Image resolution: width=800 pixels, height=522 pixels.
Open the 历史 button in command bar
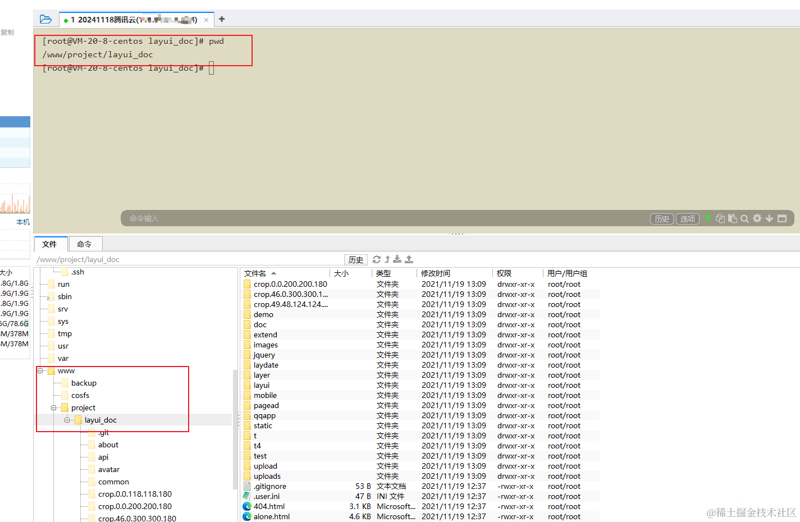point(662,219)
